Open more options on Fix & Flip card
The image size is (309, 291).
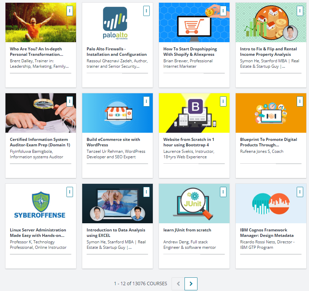(300, 11)
